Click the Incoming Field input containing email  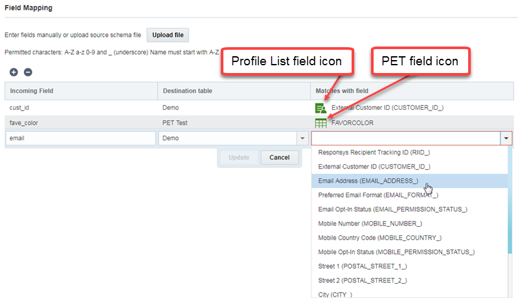click(x=80, y=138)
